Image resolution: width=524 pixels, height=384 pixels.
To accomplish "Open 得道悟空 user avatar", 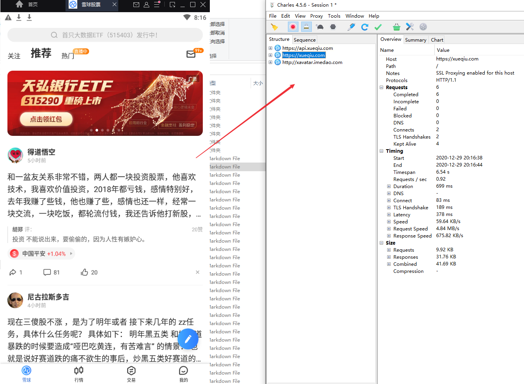I will click(15, 155).
